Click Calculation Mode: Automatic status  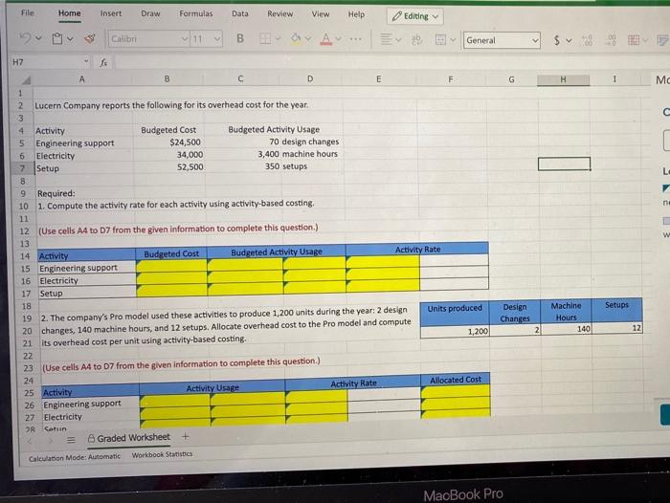point(75,457)
